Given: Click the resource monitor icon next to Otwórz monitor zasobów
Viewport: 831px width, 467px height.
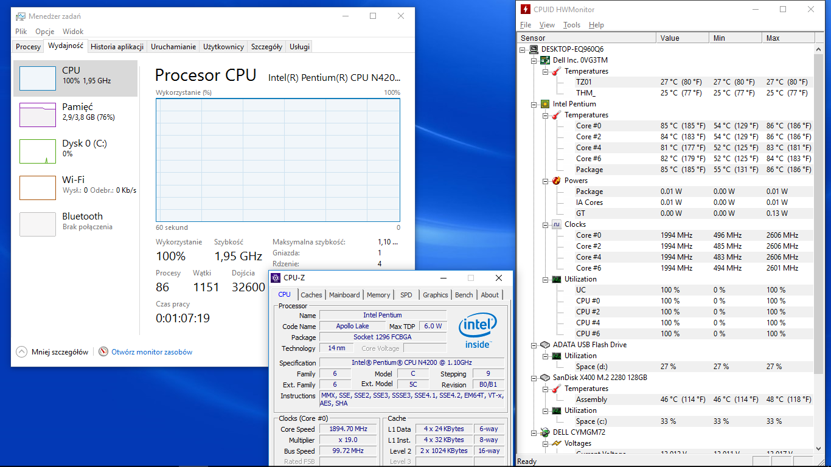Looking at the screenshot, I should click(103, 351).
